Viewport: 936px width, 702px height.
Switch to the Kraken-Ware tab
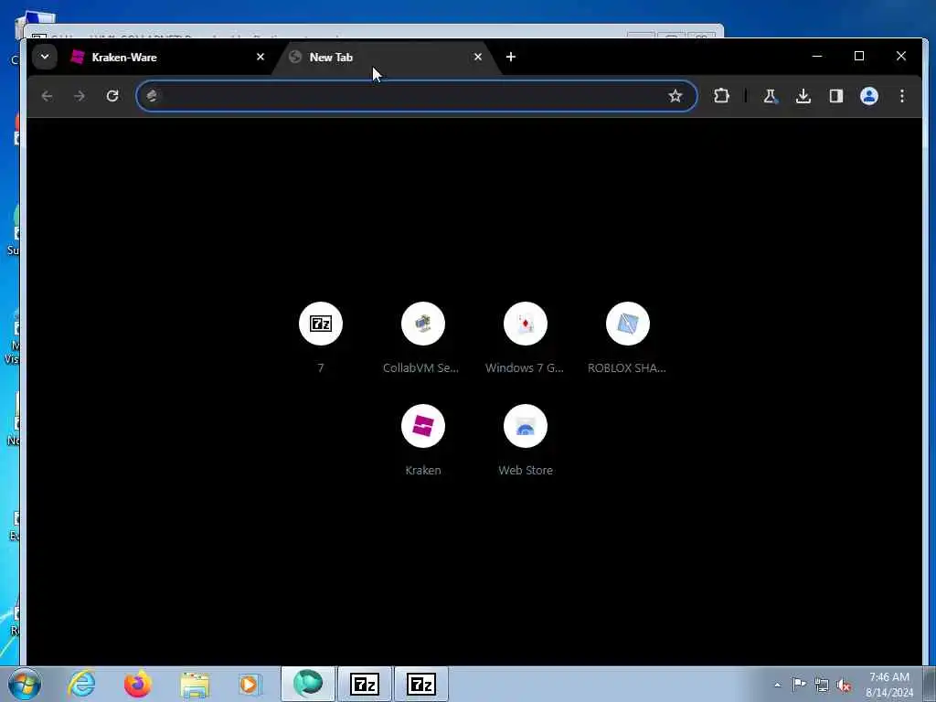click(x=167, y=58)
